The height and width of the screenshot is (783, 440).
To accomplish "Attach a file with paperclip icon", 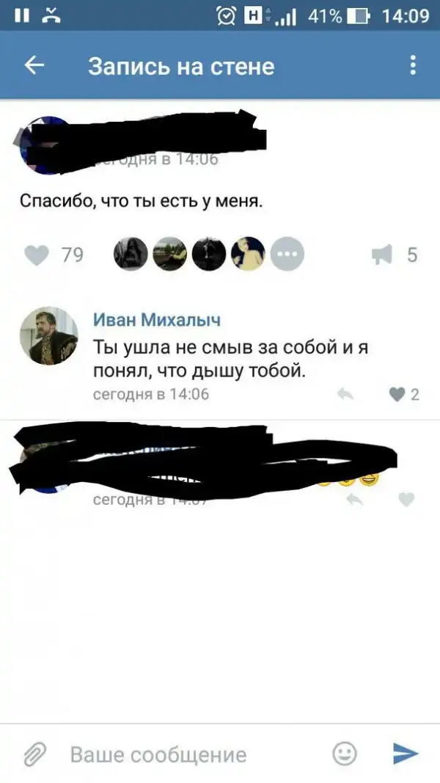I will click(x=35, y=754).
